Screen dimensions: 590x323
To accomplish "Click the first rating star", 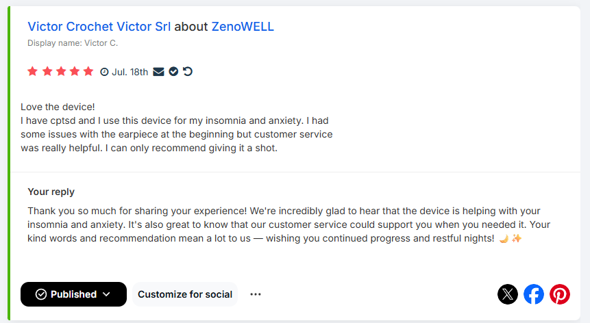I will pyautogui.click(x=32, y=71).
